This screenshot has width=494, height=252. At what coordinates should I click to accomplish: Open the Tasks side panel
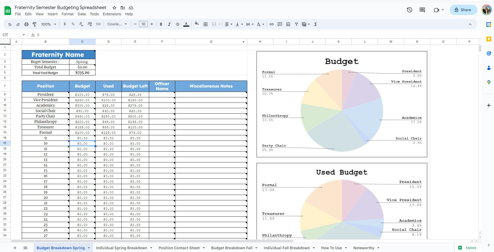pos(489,53)
